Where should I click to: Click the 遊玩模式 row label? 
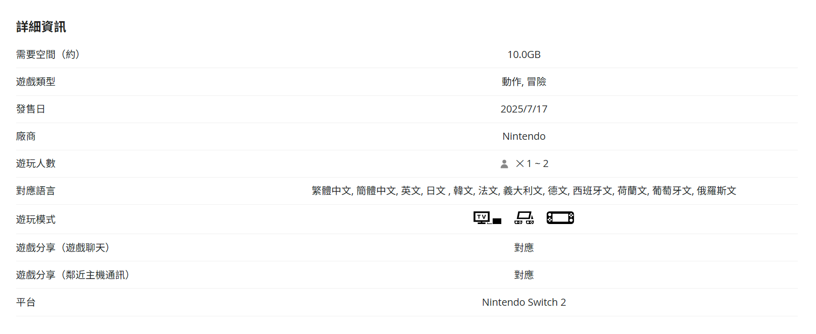click(36, 219)
